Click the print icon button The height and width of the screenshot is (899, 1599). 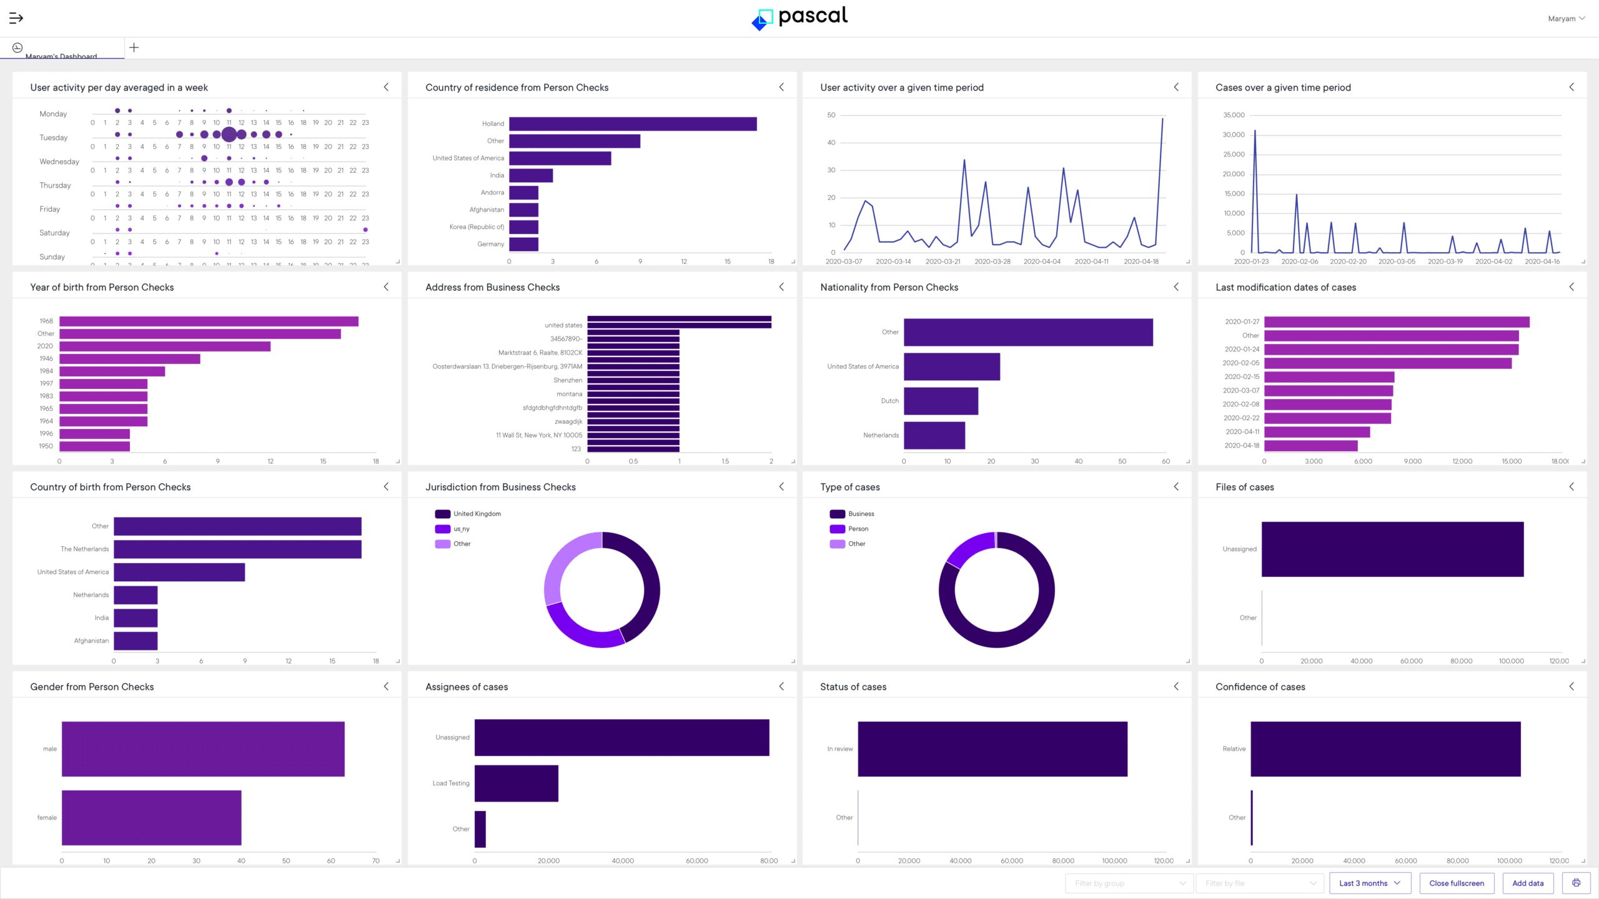point(1576,883)
